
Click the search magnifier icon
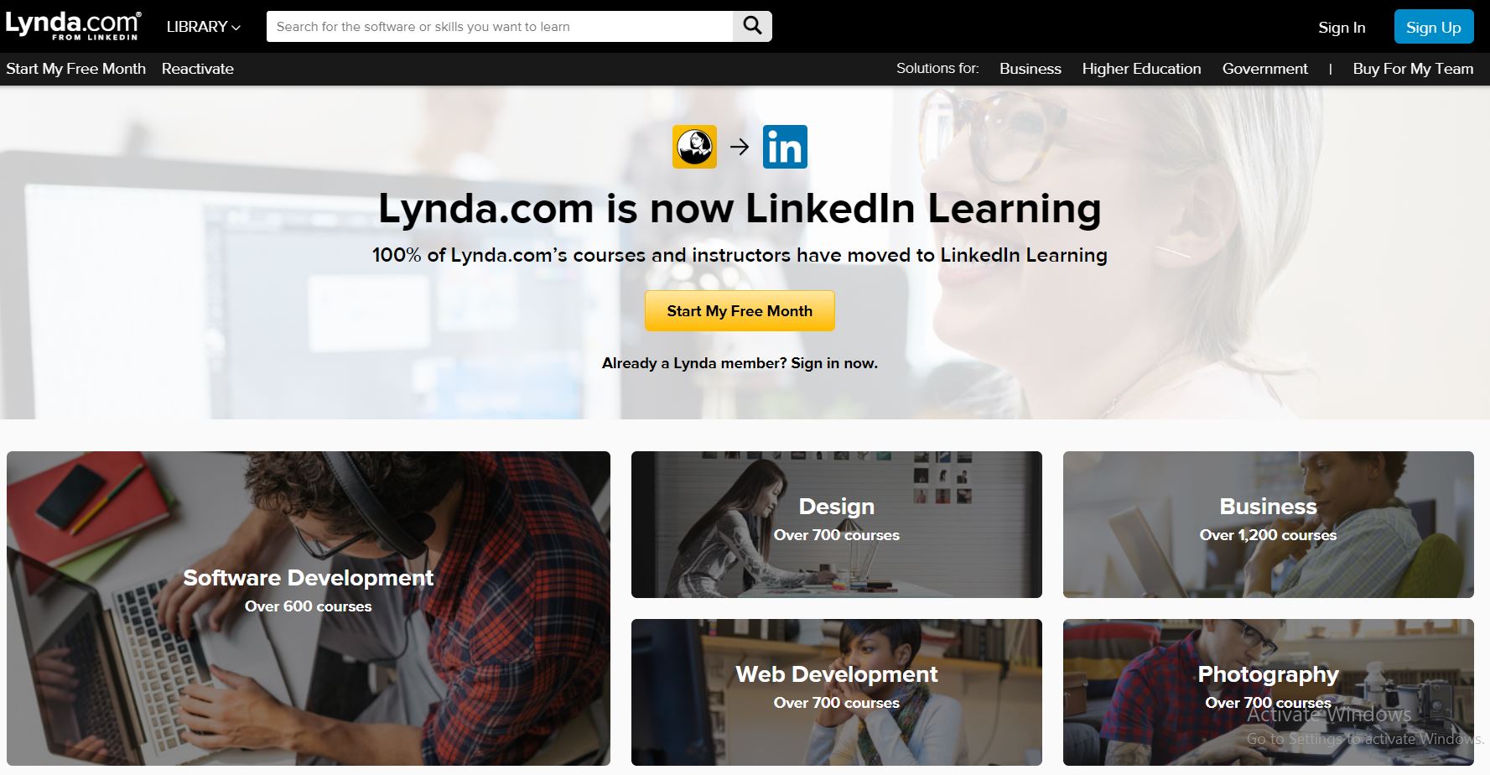pyautogui.click(x=752, y=26)
